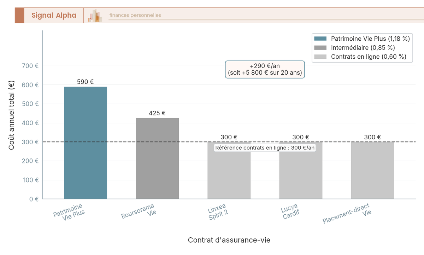Click the Signal Alpha header title
This screenshot has width=424, height=255.
[54, 15]
